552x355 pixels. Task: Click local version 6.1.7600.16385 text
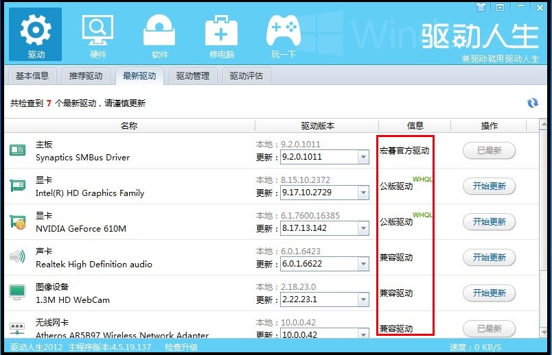pyautogui.click(x=310, y=215)
